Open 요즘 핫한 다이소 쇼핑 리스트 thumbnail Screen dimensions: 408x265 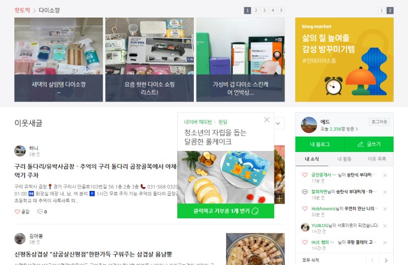[149, 60]
